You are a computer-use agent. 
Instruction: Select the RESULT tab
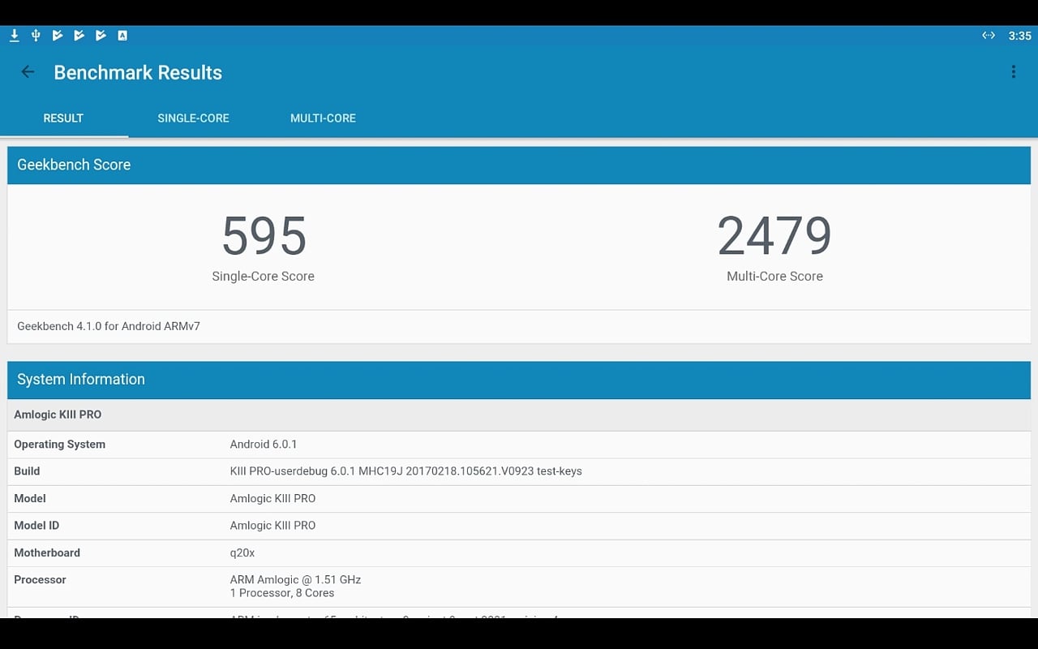coord(63,118)
